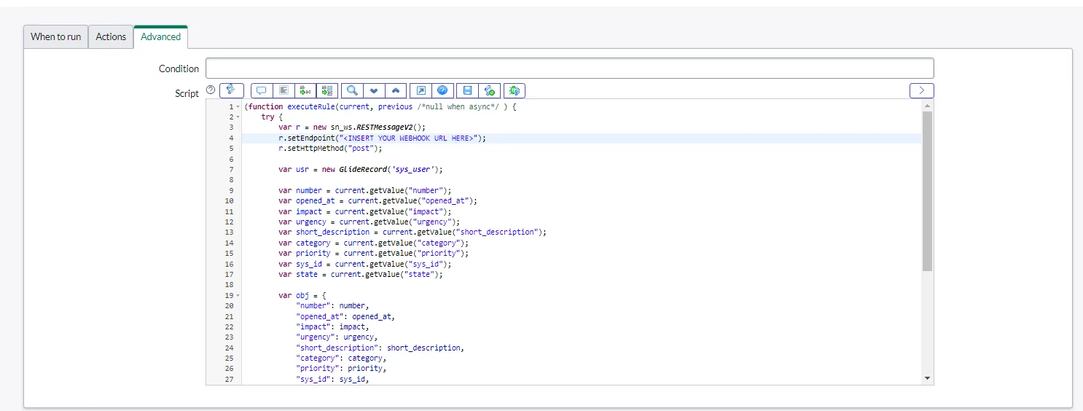Click the format code icon
This screenshot has width=1083, height=411.
coord(284,91)
